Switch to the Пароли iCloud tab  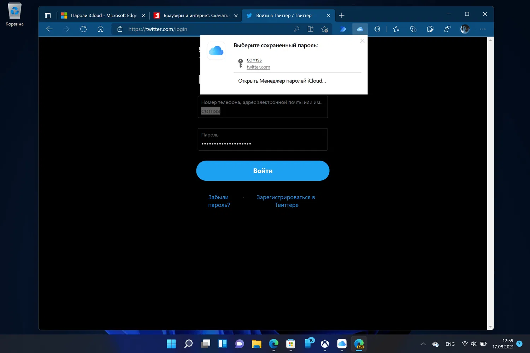point(103,16)
